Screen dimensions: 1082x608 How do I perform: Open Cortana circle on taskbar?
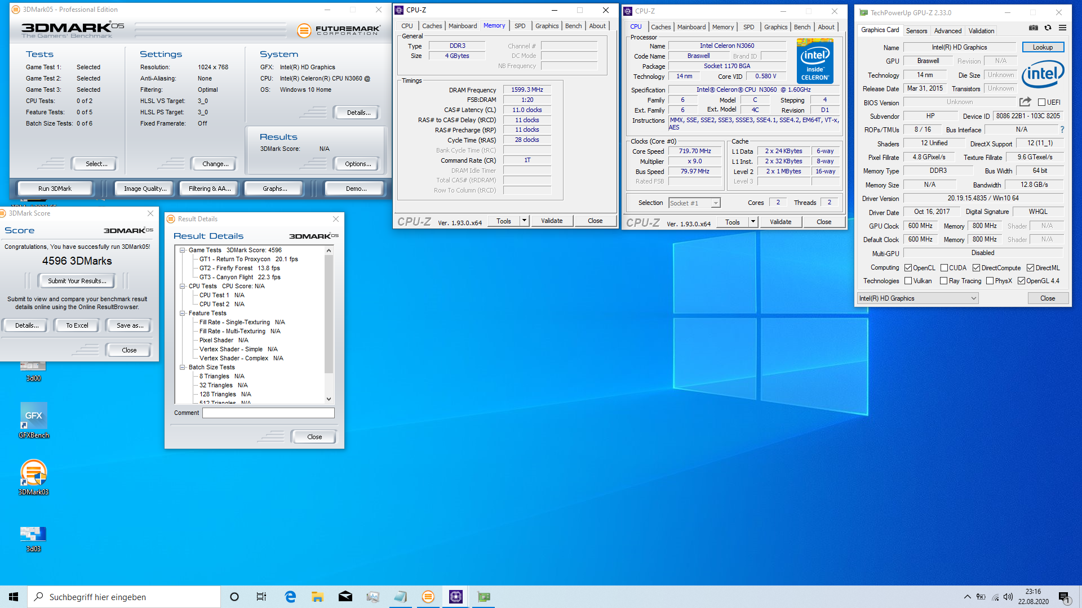tap(234, 597)
